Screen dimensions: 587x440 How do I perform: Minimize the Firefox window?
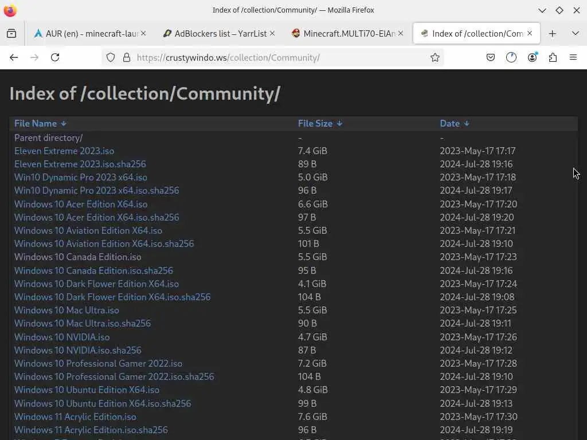click(x=542, y=10)
